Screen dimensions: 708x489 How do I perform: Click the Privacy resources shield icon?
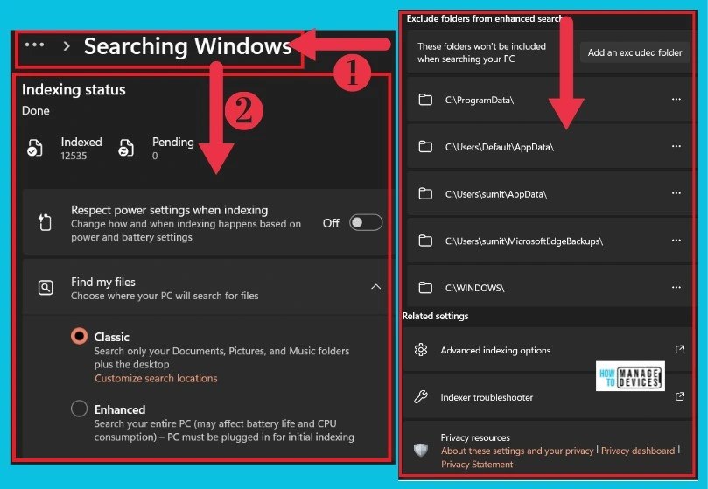[x=421, y=451]
